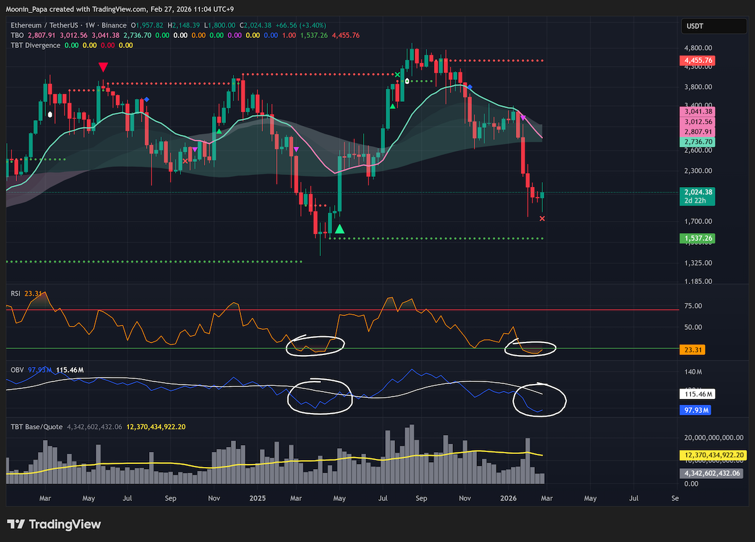Click the yellow 12,370,434,922.20 volume label
Viewport: 755px width, 542px height.
tap(713, 454)
